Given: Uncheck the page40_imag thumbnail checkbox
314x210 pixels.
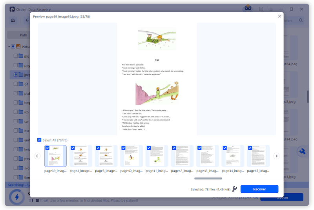Looking at the screenshot, I should pyautogui.click(x=123, y=148).
